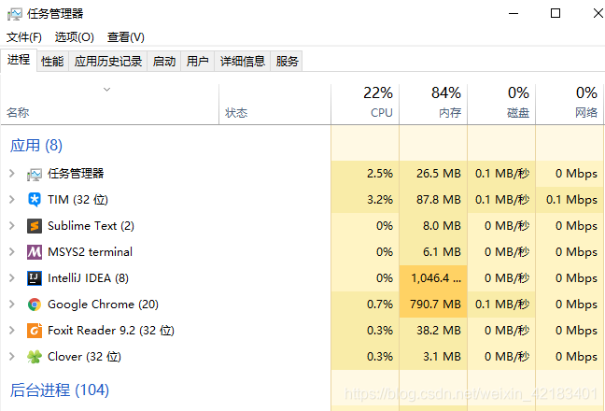Switch to the 启动 tab
Viewport: 605px width, 411px height.
164,61
